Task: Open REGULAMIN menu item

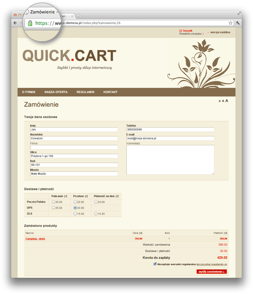Action: click(85, 92)
